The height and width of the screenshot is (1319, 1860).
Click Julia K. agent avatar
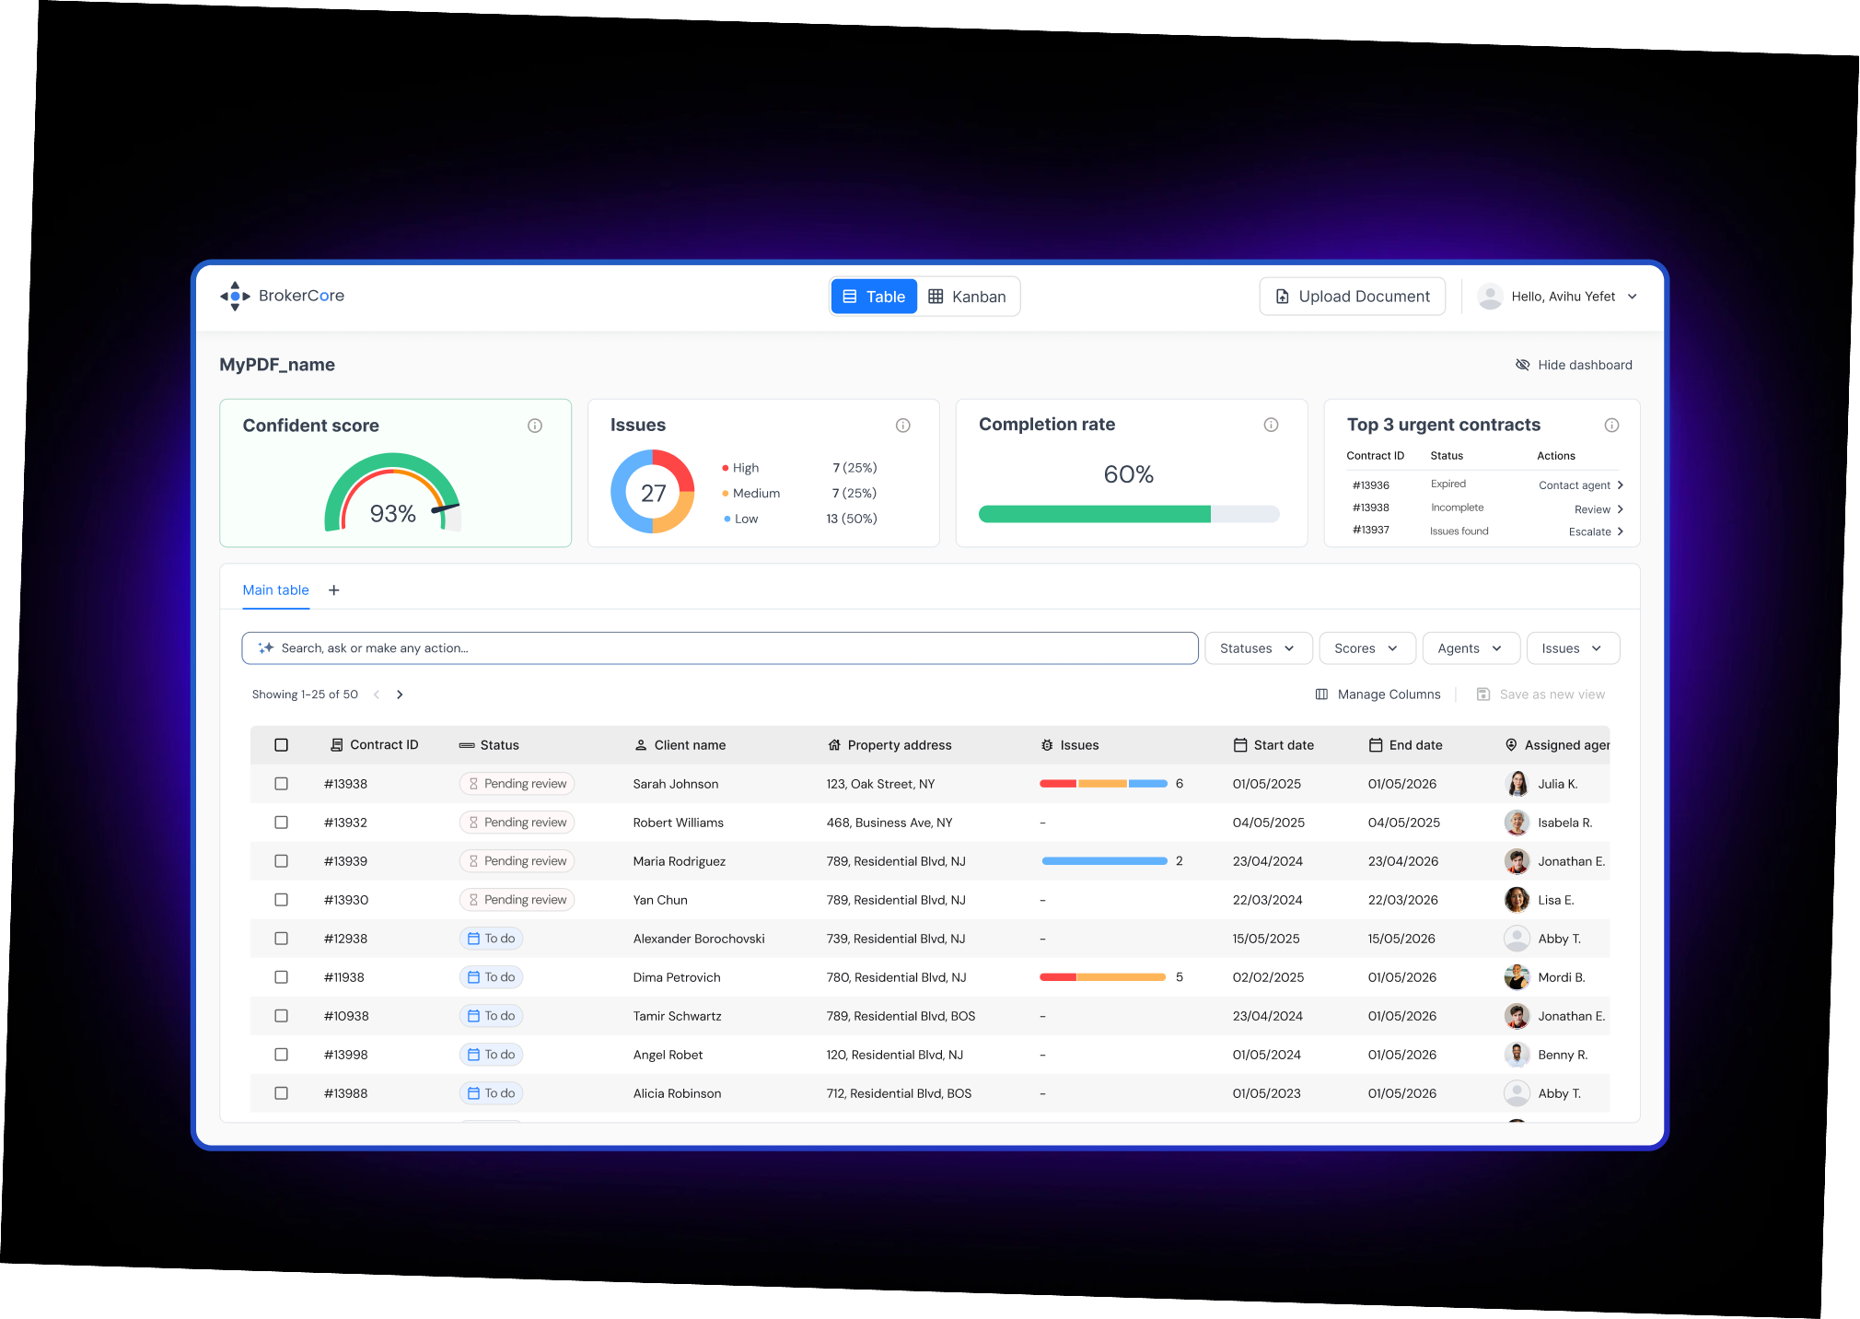point(1517,784)
